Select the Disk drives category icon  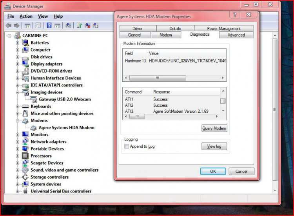click(x=25, y=58)
